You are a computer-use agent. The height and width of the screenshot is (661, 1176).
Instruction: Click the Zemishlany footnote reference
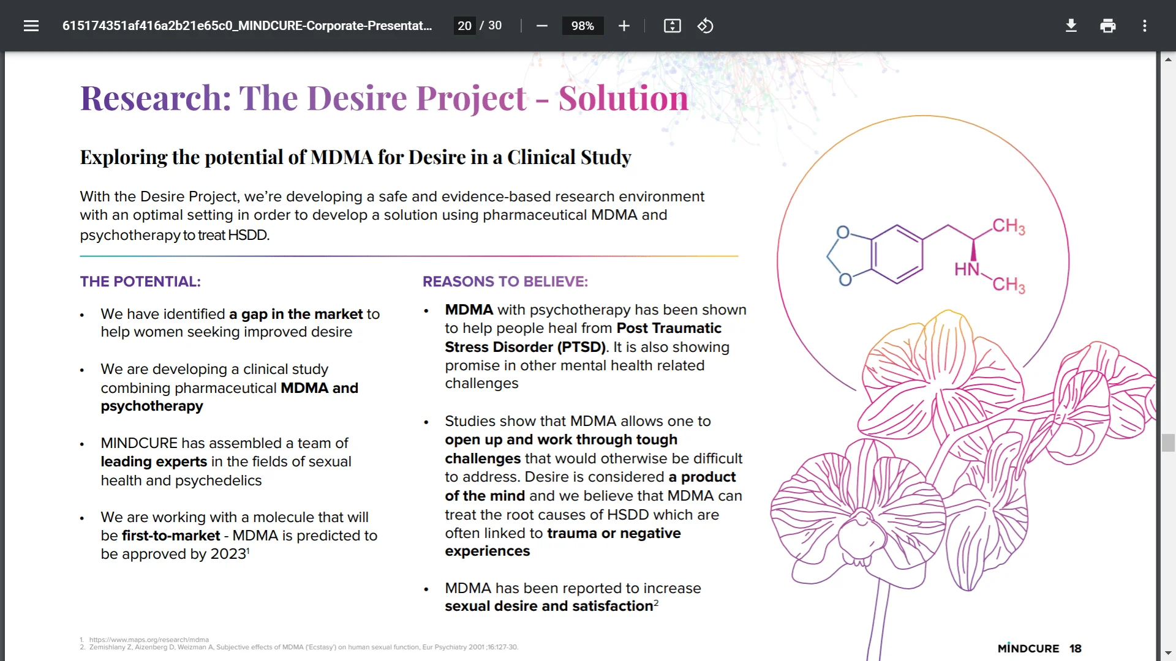pyautogui.click(x=304, y=647)
